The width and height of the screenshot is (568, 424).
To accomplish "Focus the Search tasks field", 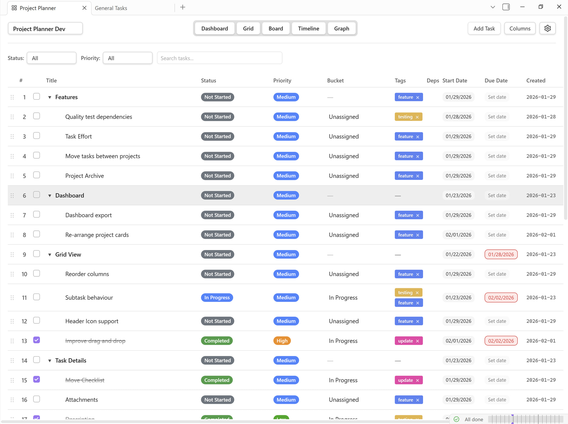I will click(x=219, y=58).
